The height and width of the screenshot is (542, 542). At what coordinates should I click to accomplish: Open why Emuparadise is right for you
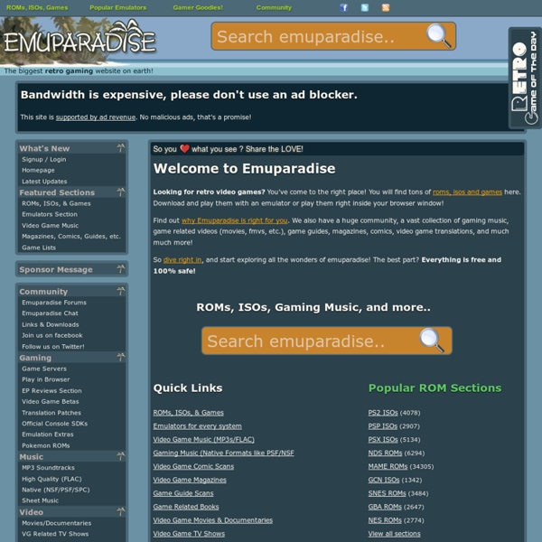point(234,220)
